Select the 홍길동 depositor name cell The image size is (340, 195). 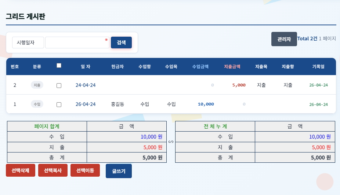[117, 104]
